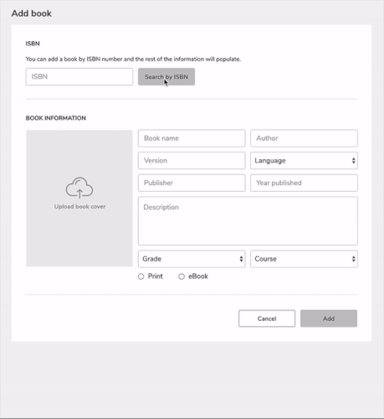Click inside the Description text area

[248, 221]
